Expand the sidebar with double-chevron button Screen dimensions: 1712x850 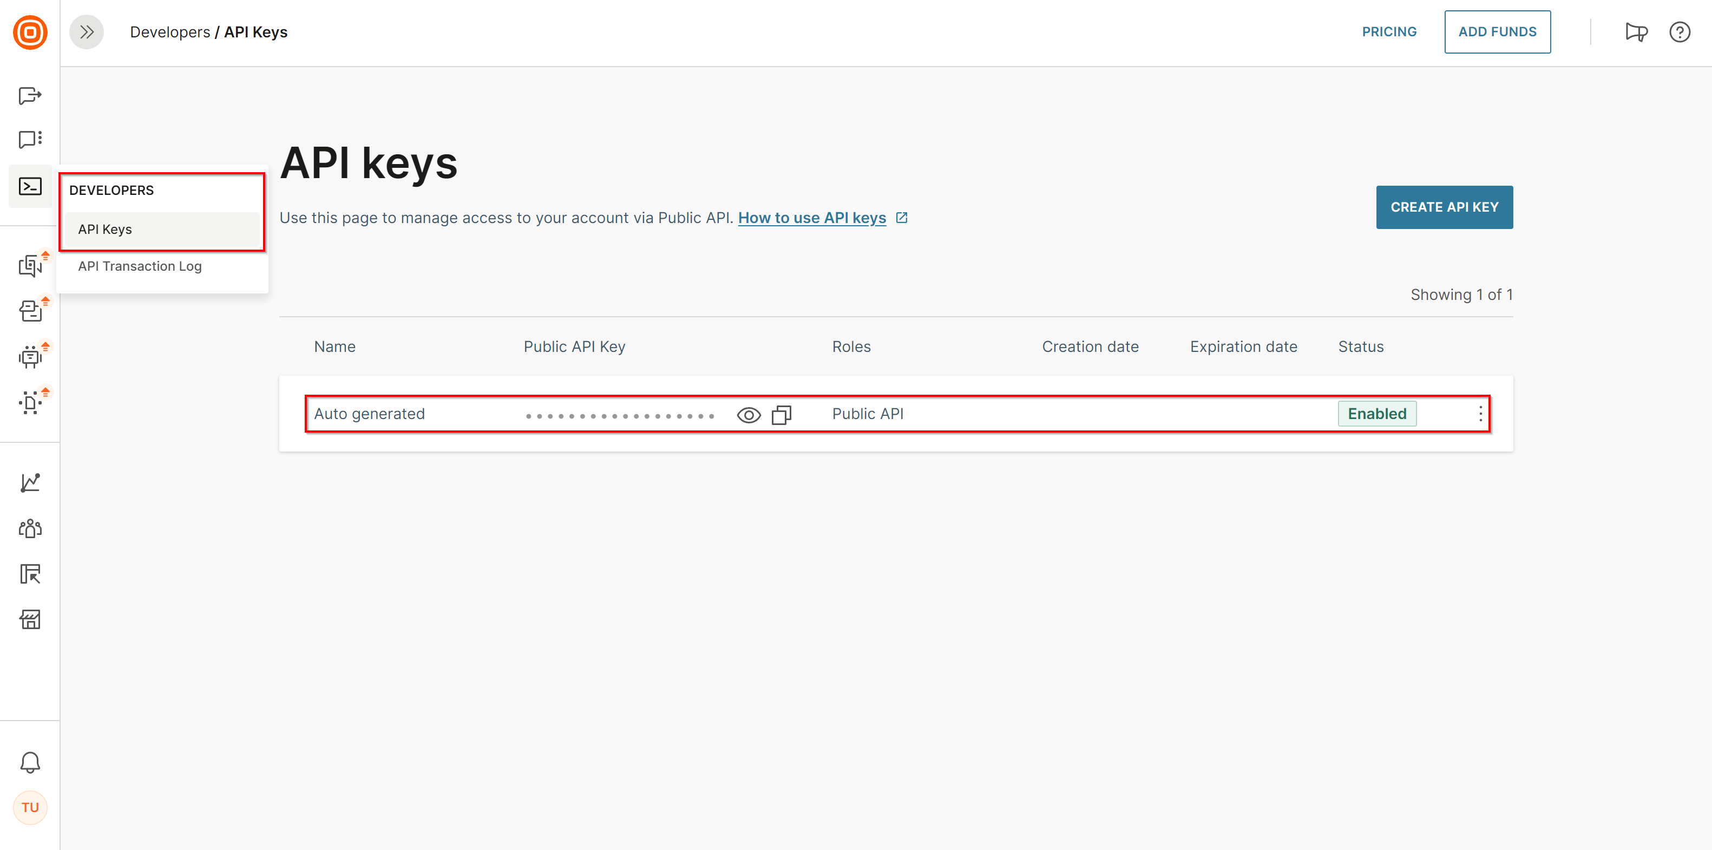click(87, 32)
